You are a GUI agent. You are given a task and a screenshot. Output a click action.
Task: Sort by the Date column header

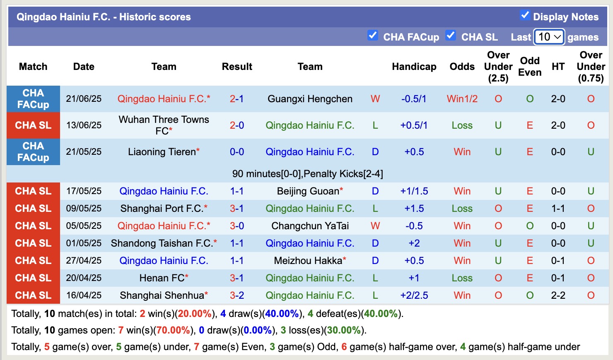click(x=84, y=66)
